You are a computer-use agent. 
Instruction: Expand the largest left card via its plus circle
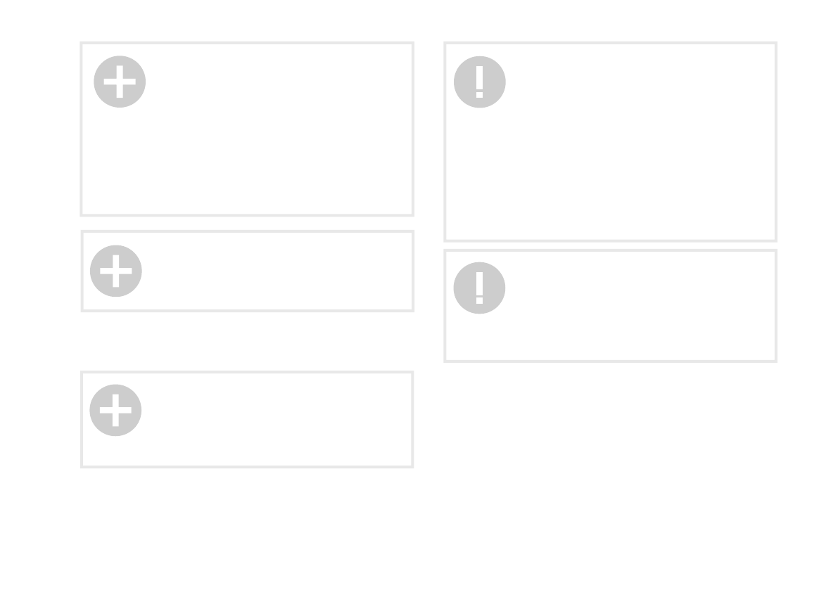click(120, 82)
